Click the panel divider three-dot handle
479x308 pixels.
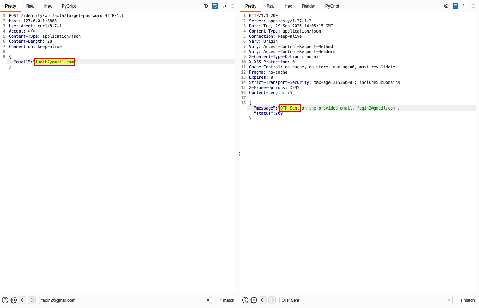pos(239,154)
